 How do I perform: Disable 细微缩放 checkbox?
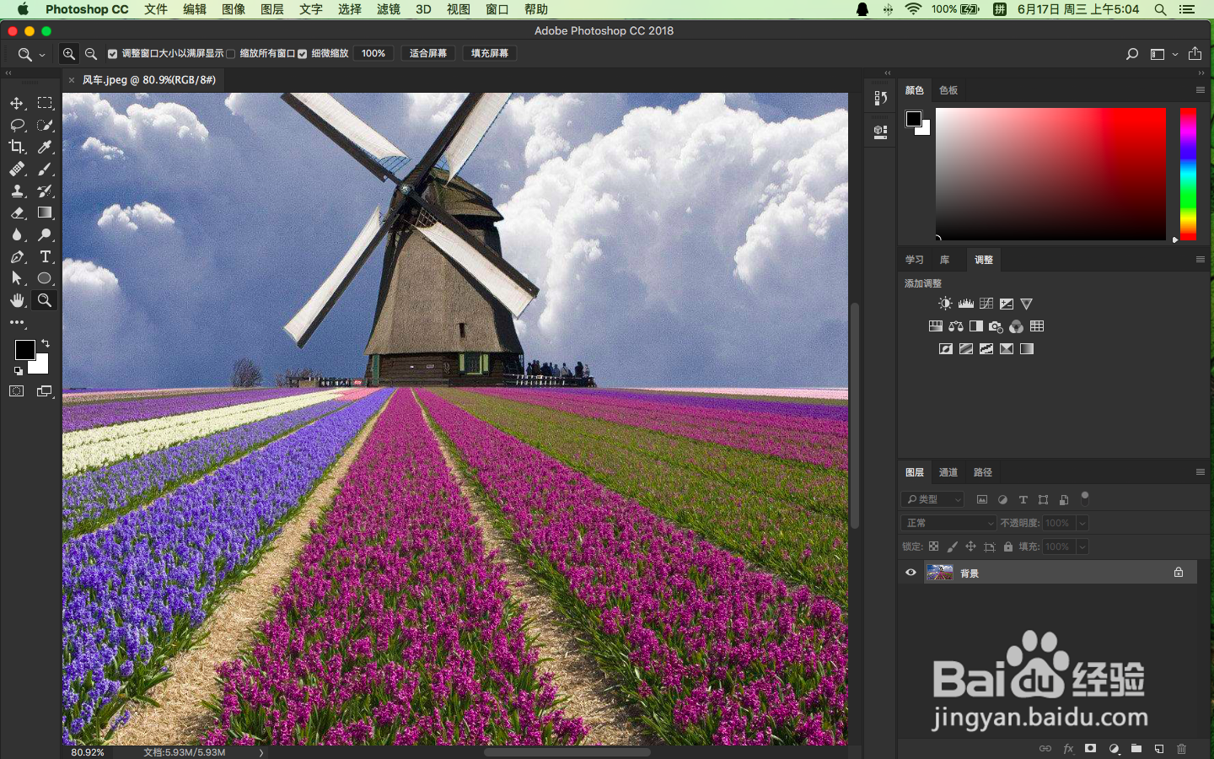tap(302, 53)
